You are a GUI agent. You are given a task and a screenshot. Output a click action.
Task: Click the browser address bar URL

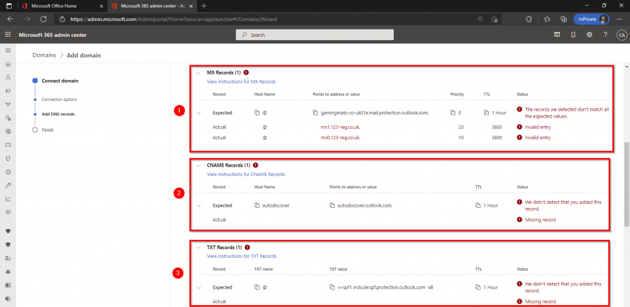173,19
